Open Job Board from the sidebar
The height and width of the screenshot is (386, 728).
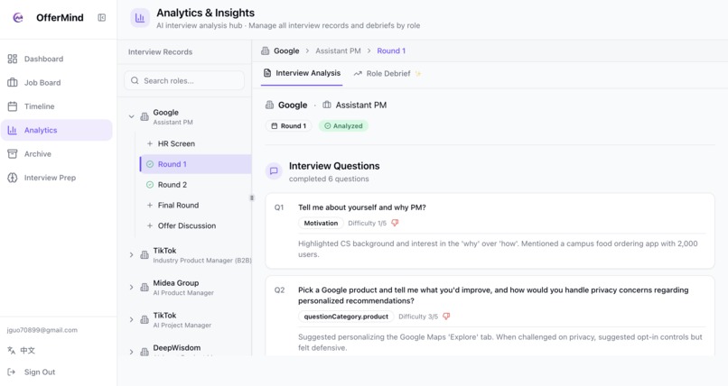tap(56, 82)
